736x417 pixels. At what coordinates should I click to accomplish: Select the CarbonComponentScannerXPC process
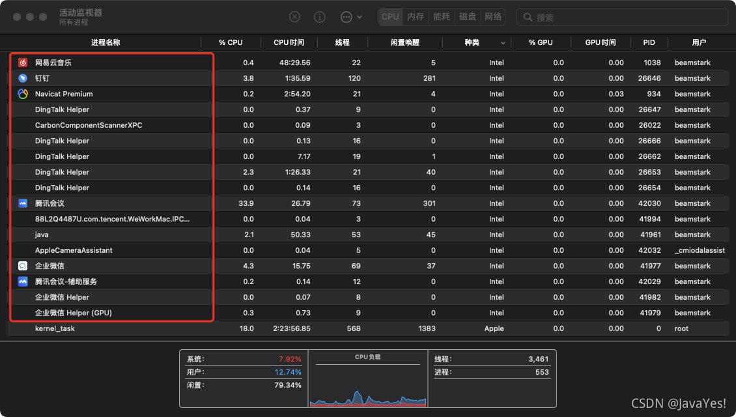click(88, 125)
